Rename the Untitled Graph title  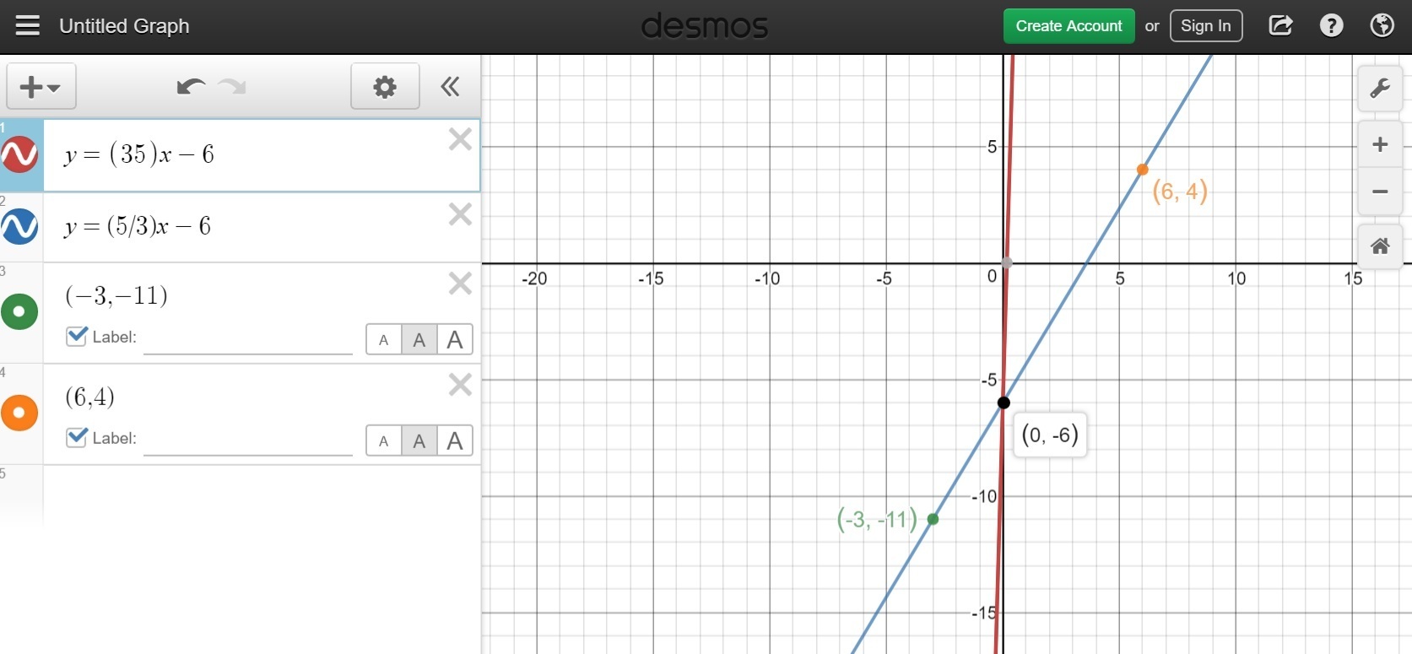pos(124,26)
